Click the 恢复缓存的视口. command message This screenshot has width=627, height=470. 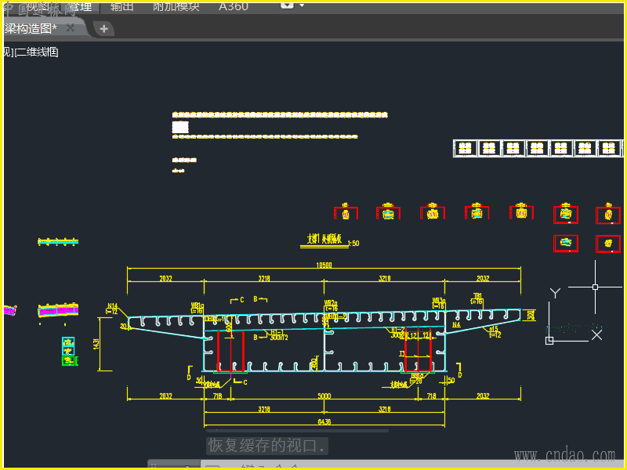coord(267,445)
